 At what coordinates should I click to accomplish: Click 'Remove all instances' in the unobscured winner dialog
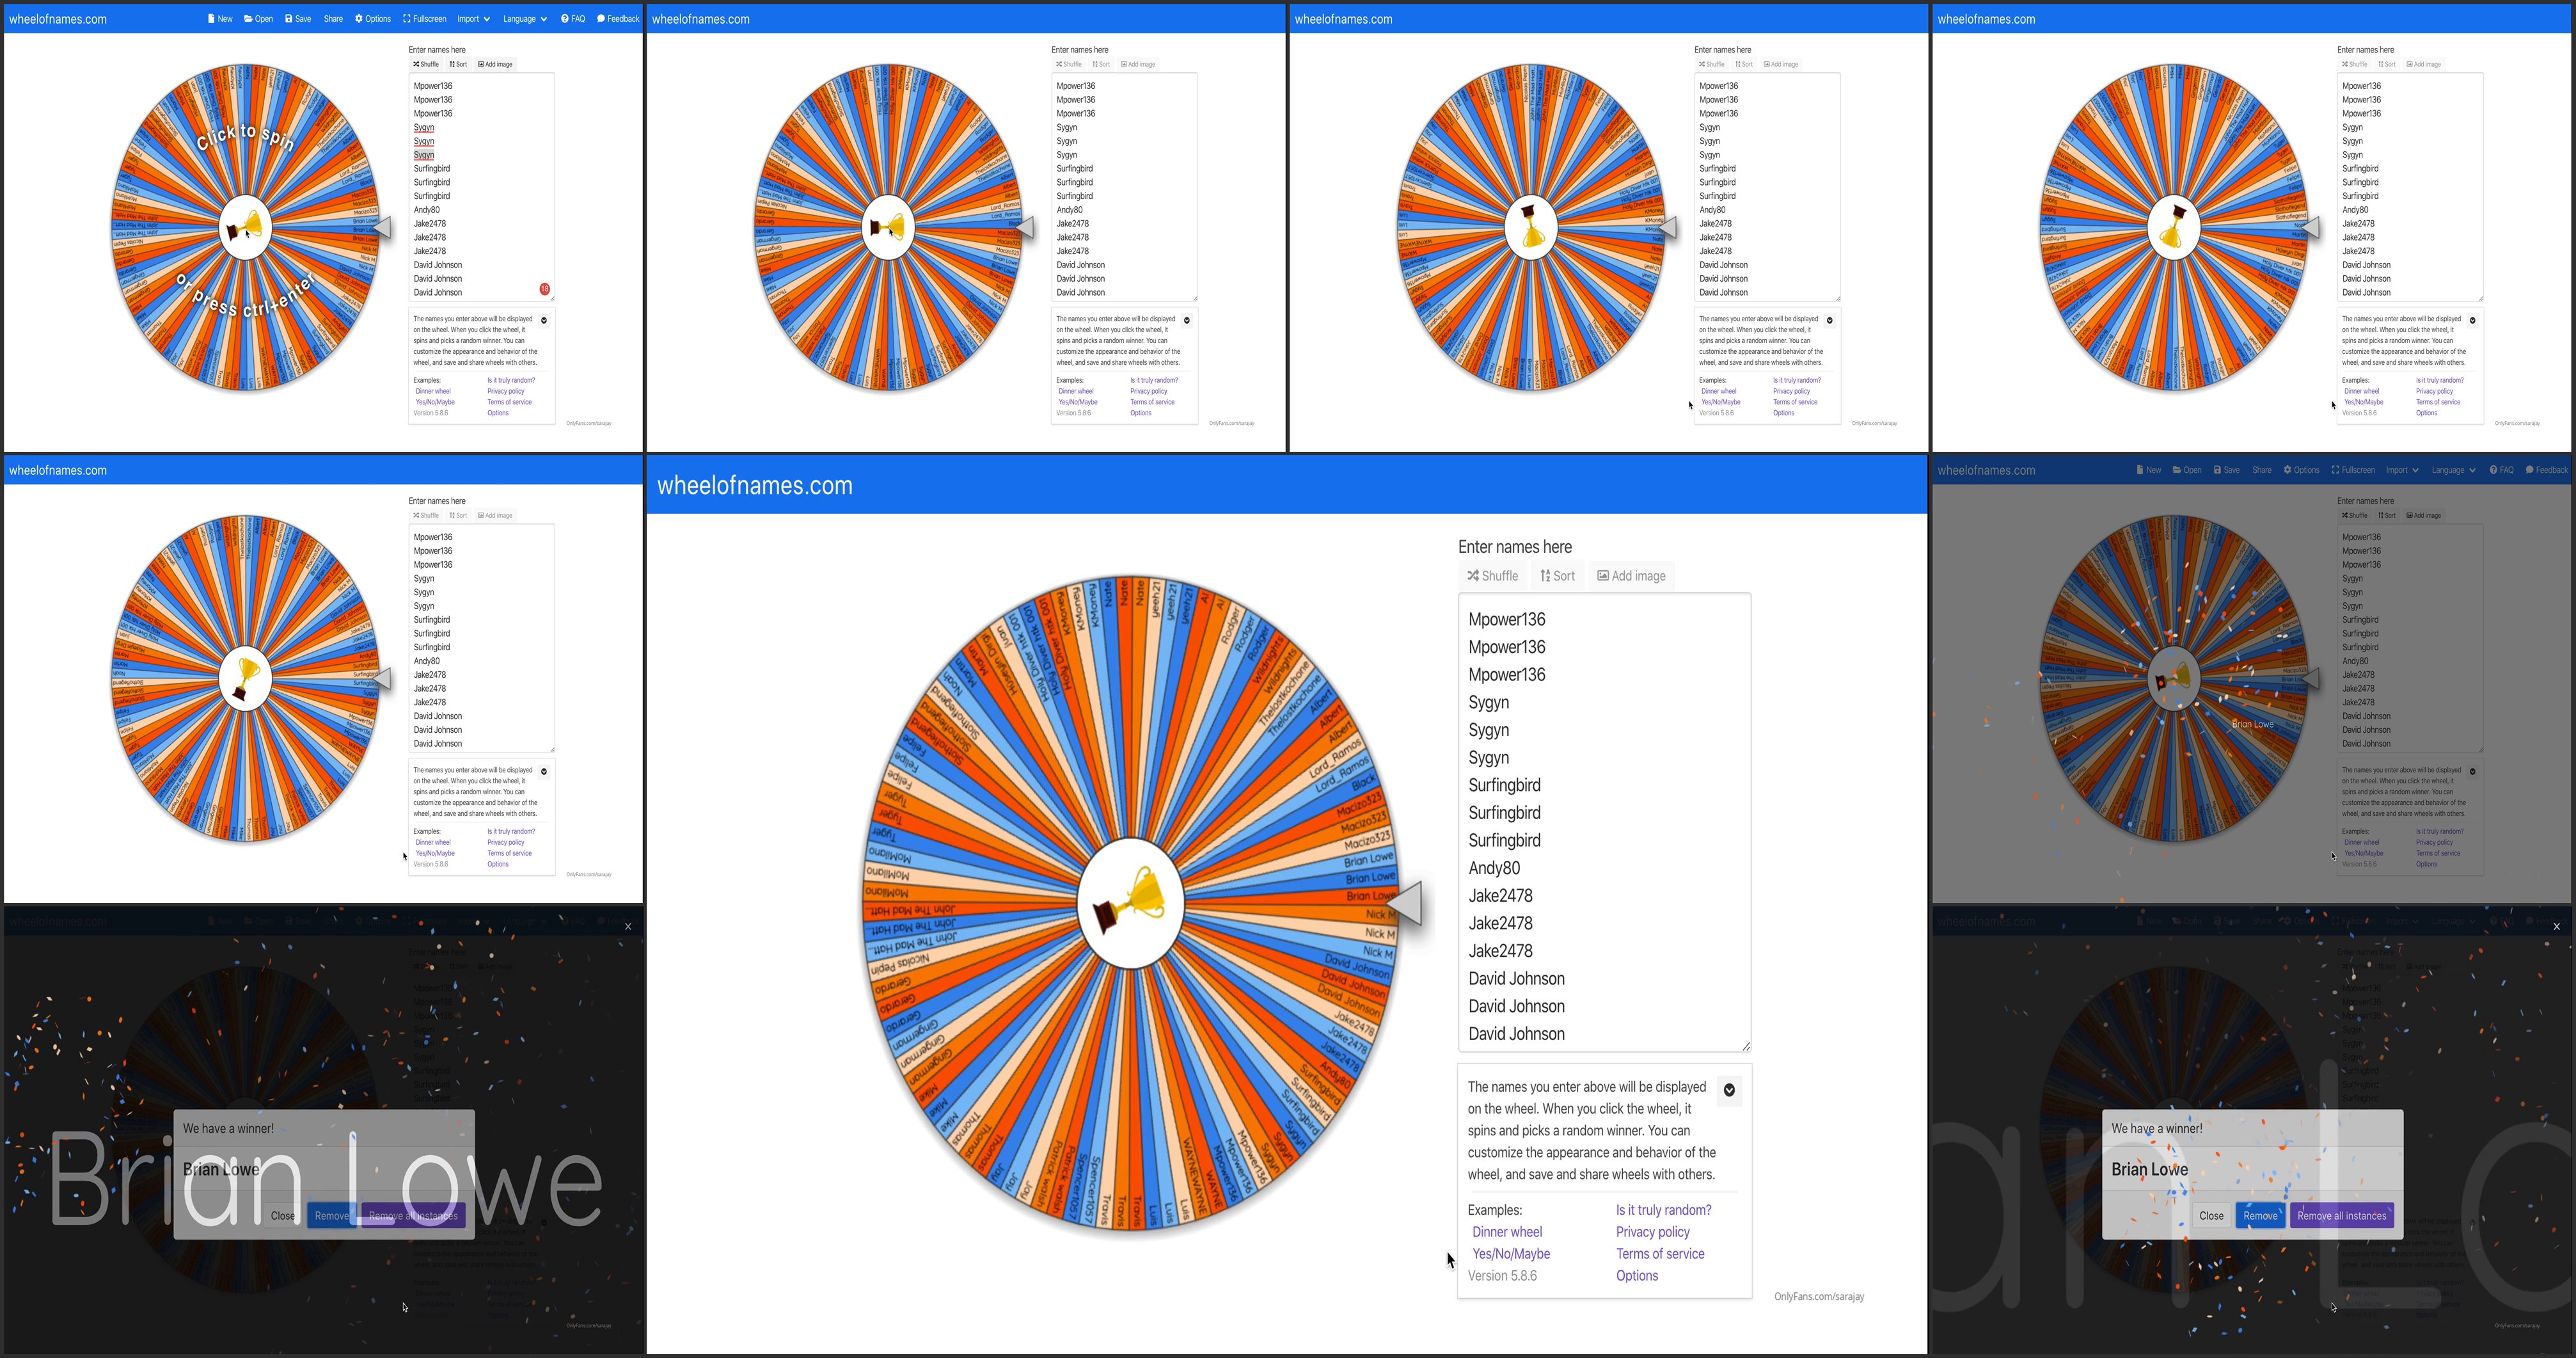tap(2341, 1216)
